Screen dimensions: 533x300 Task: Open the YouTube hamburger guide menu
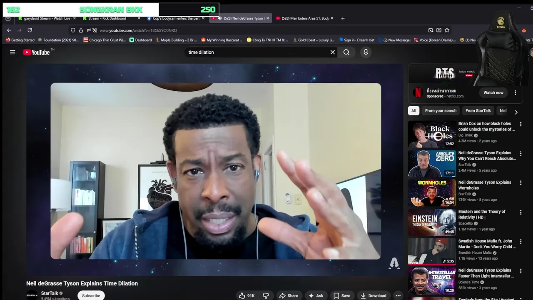point(12,52)
